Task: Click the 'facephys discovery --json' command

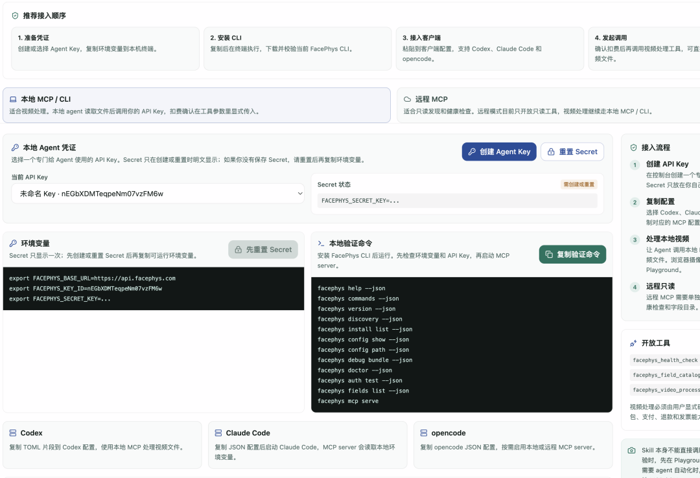Action: click(x=360, y=319)
